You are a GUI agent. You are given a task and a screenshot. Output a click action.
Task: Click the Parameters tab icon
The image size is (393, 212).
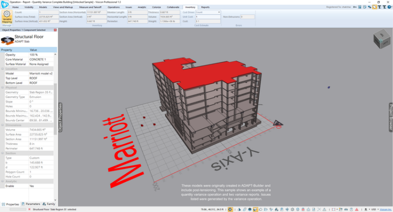[x=23, y=204]
